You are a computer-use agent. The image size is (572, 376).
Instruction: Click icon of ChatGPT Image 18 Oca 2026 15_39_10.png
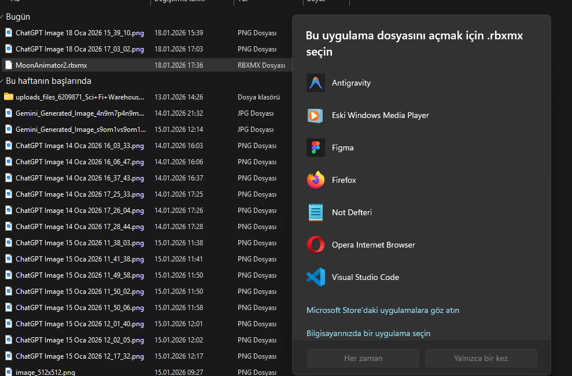coord(9,32)
